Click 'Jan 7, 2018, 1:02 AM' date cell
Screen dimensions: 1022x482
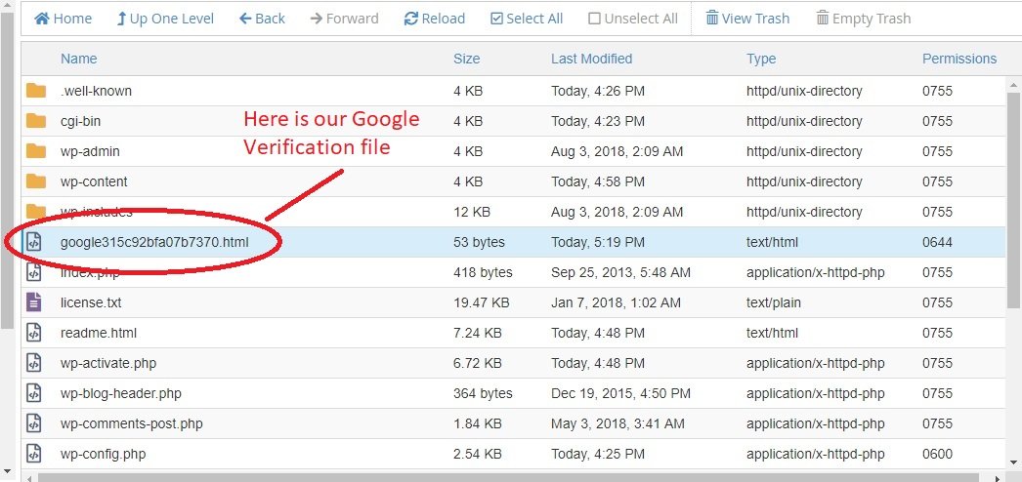(x=616, y=303)
